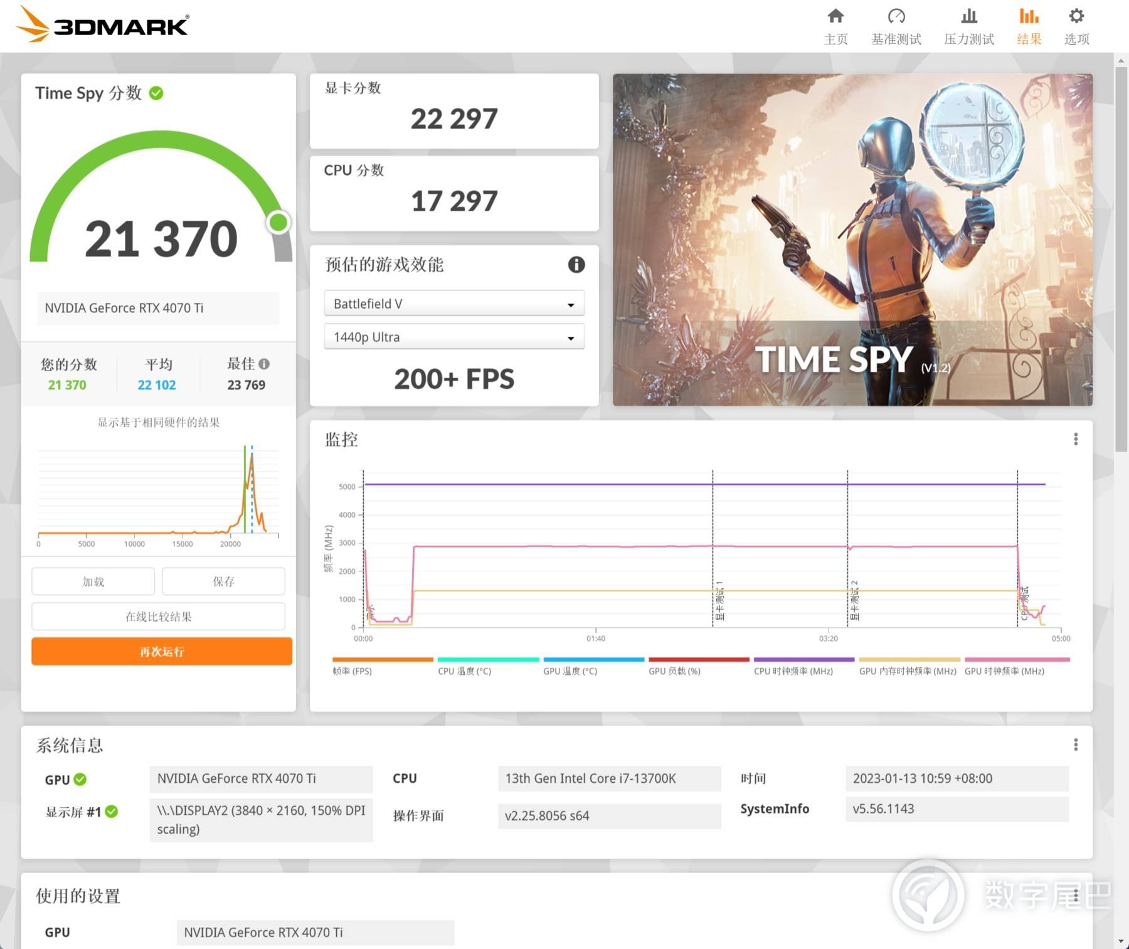Image resolution: width=1129 pixels, height=949 pixels.
Task: Click the scrollbar down arrow
Action: [x=1121, y=941]
